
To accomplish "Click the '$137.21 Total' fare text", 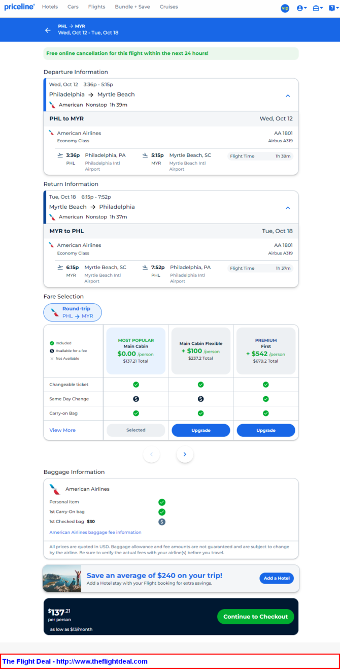I will (135, 361).
